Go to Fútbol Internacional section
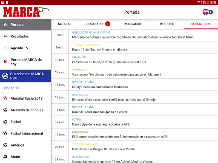This screenshot has height=163, width=218. pyautogui.click(x=26, y=133)
